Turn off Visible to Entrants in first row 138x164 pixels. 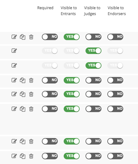72,37
